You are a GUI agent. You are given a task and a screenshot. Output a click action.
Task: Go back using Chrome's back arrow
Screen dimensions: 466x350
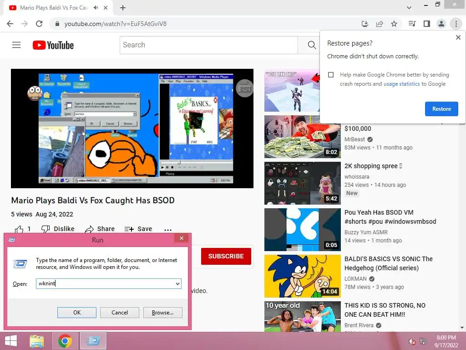coord(10,24)
